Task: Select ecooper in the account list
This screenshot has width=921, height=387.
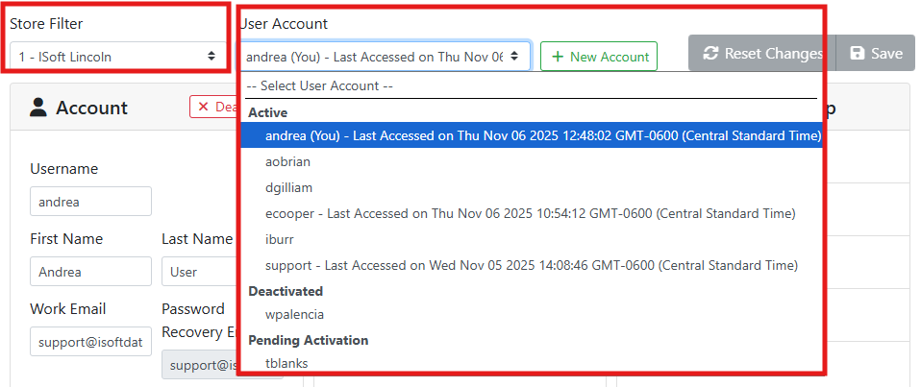Action: tap(530, 213)
